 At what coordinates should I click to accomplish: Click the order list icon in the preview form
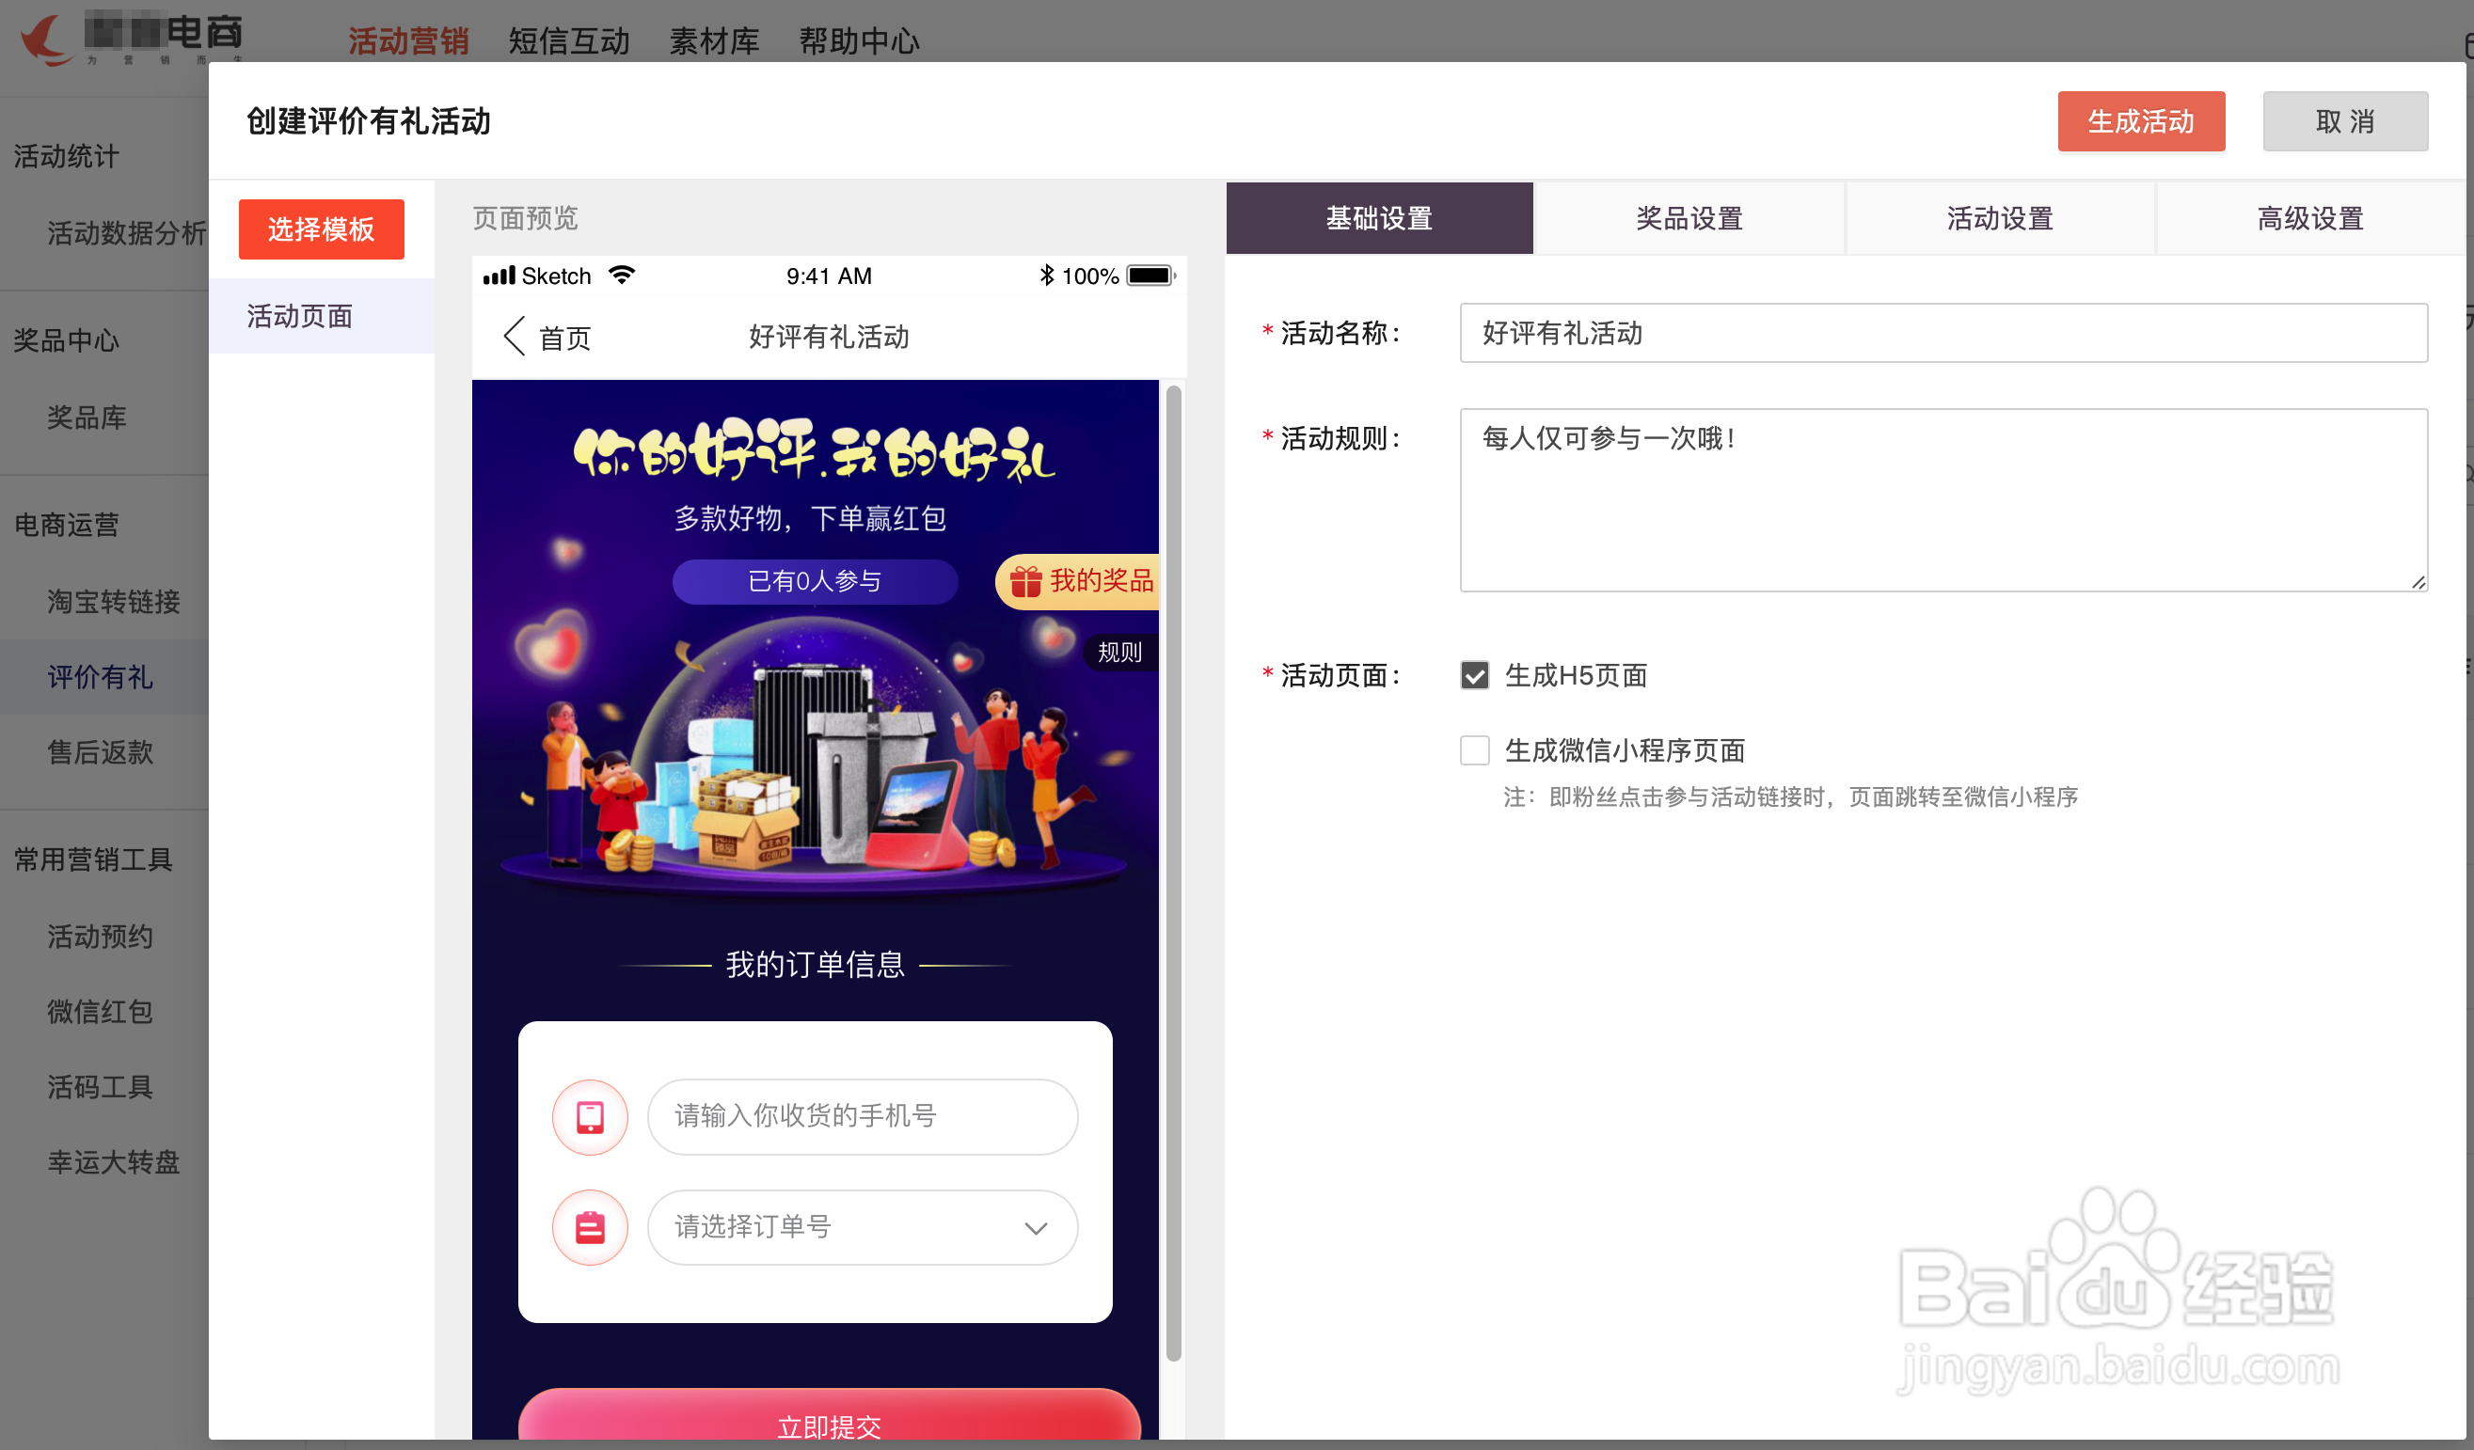(x=589, y=1227)
